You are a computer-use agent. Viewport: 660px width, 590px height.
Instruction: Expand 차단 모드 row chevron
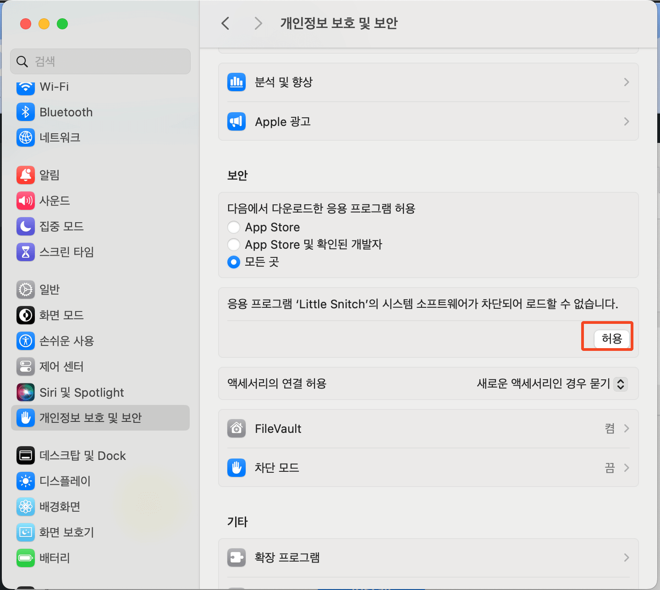(x=627, y=468)
